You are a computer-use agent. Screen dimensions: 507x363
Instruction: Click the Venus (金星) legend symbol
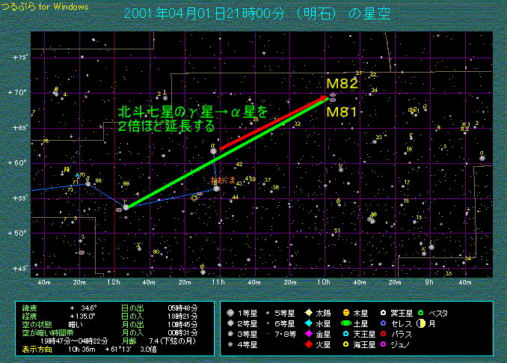click(x=308, y=334)
